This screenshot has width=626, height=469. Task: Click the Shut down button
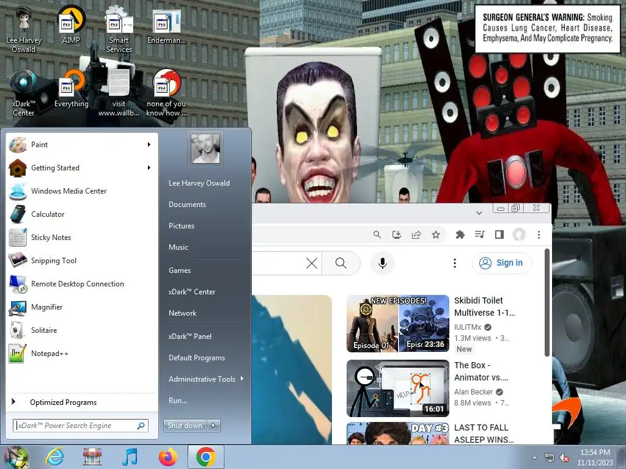(185, 426)
